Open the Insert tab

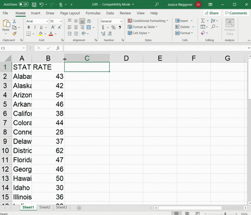[x=36, y=13]
